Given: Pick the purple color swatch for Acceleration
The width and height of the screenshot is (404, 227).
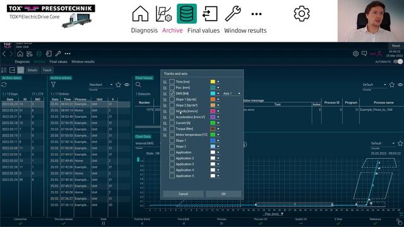Looking at the screenshot, I should click(x=213, y=117).
